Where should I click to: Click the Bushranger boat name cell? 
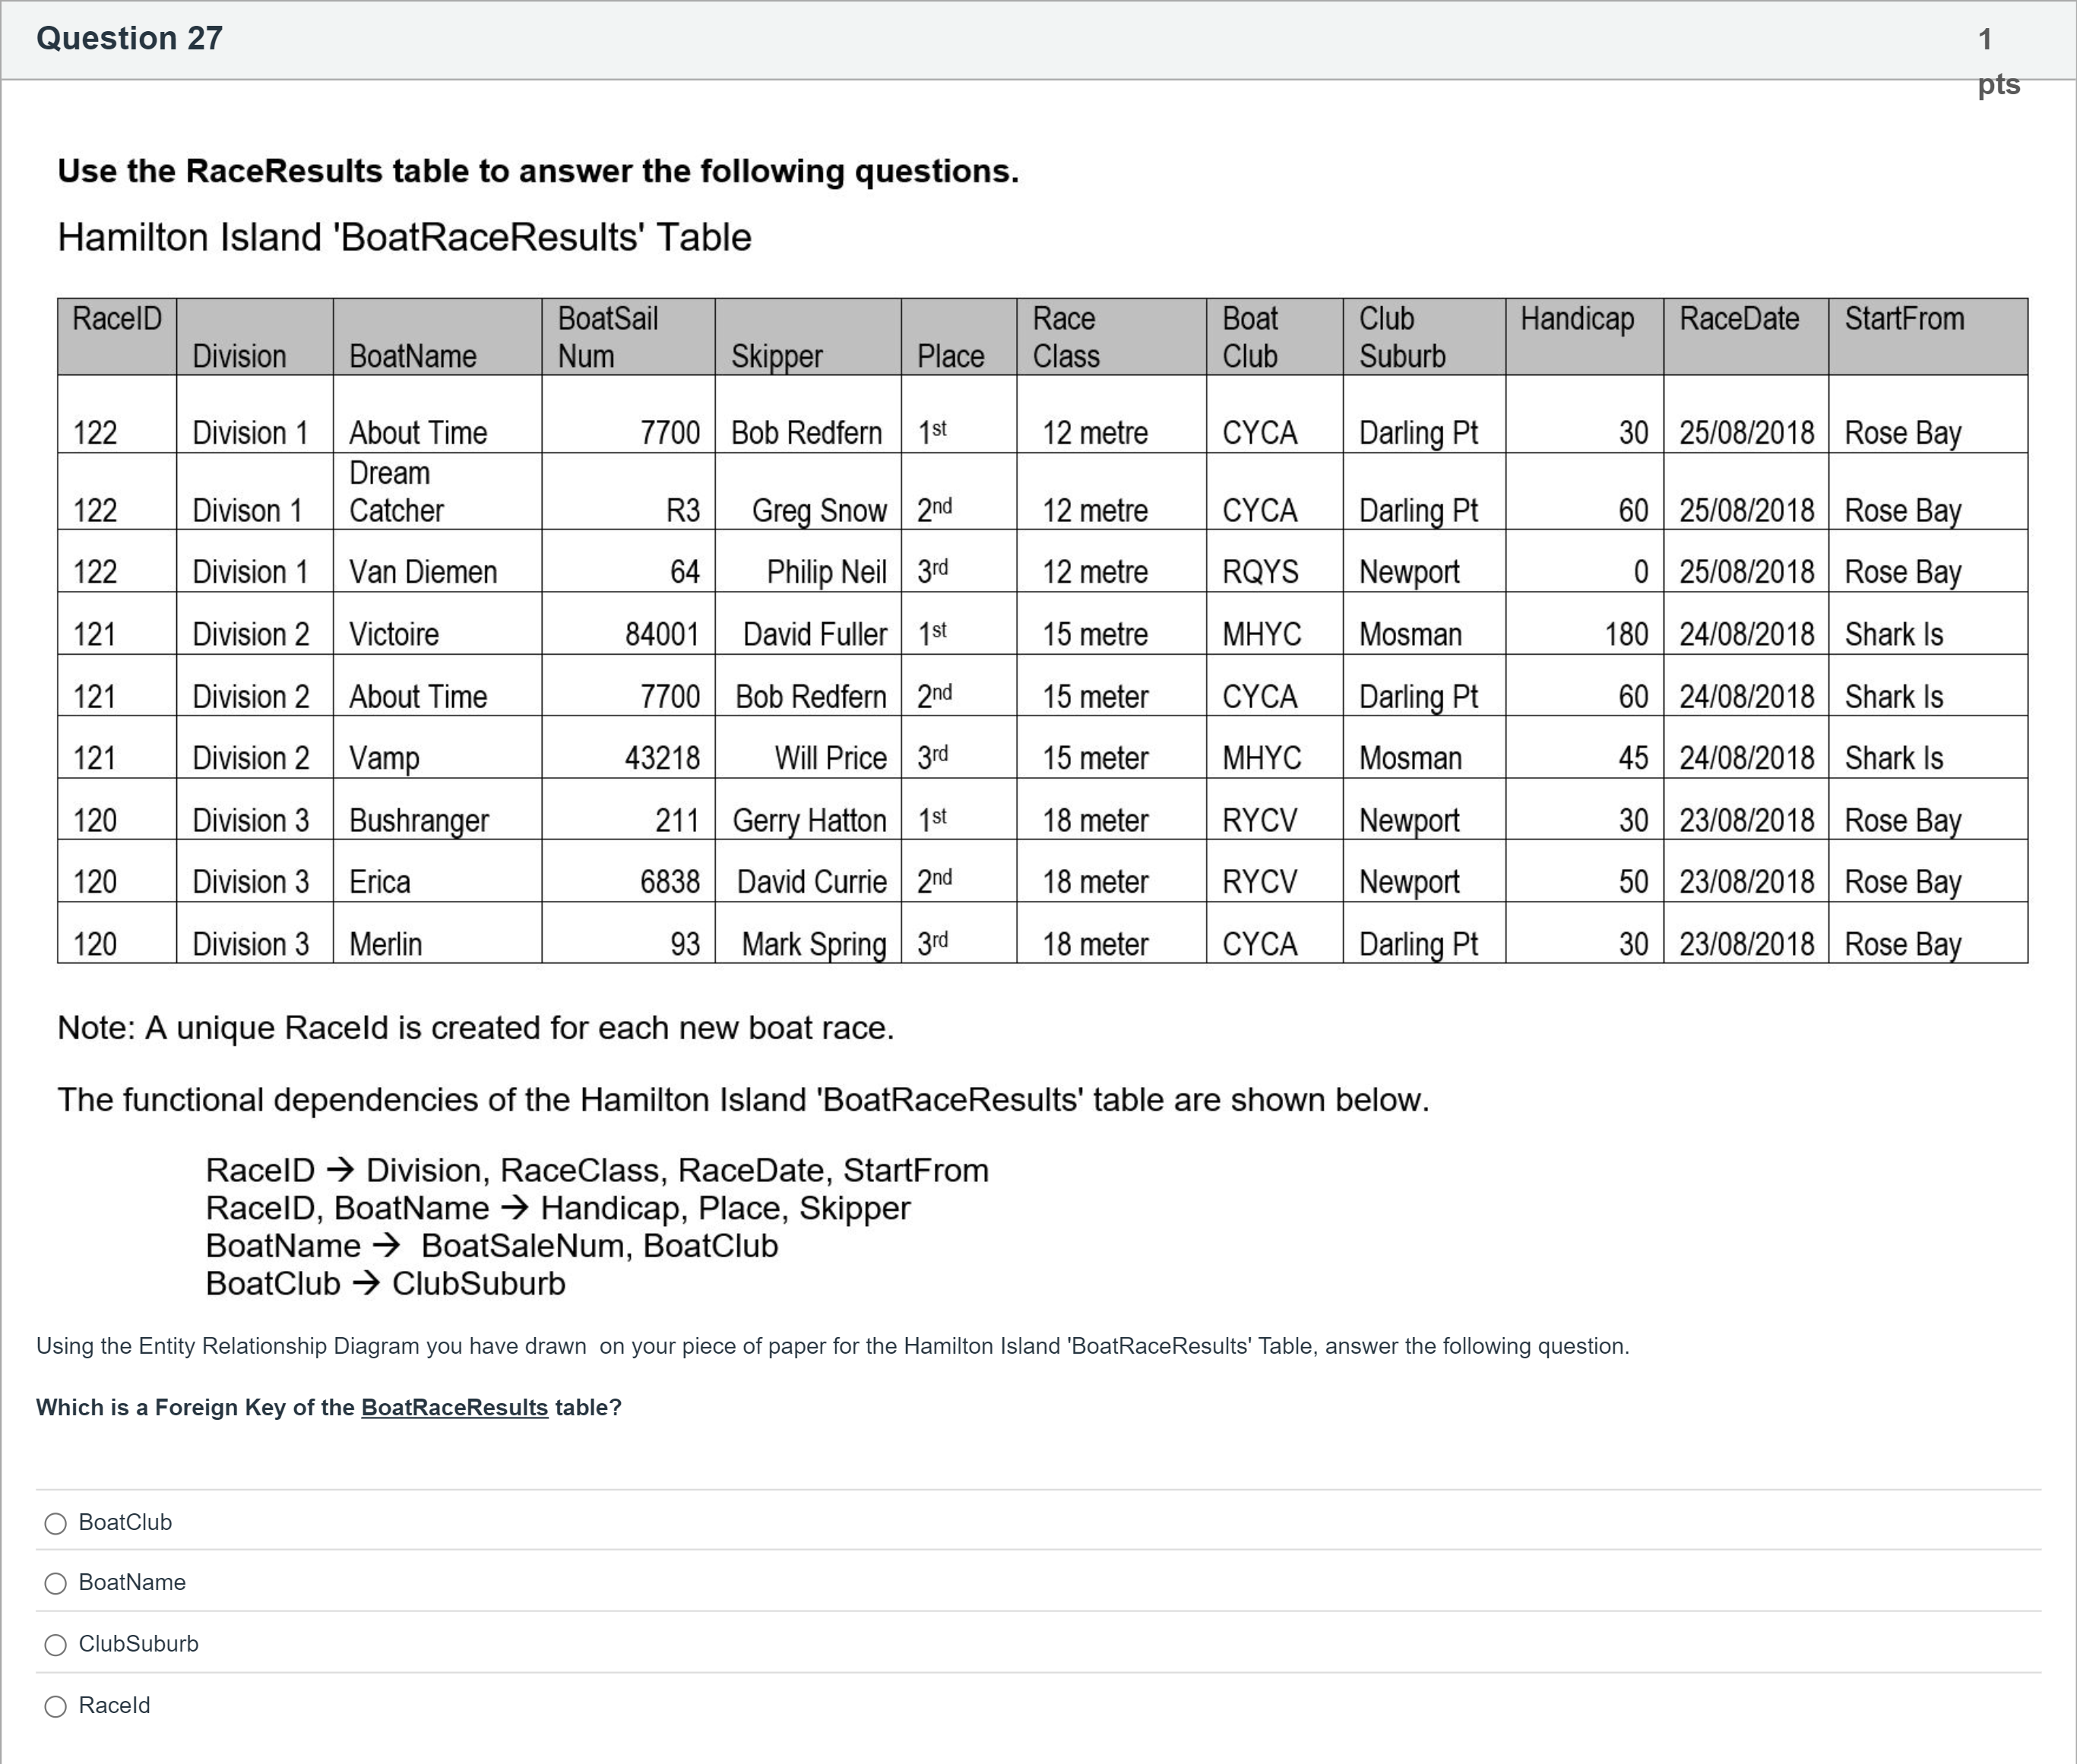[420, 821]
